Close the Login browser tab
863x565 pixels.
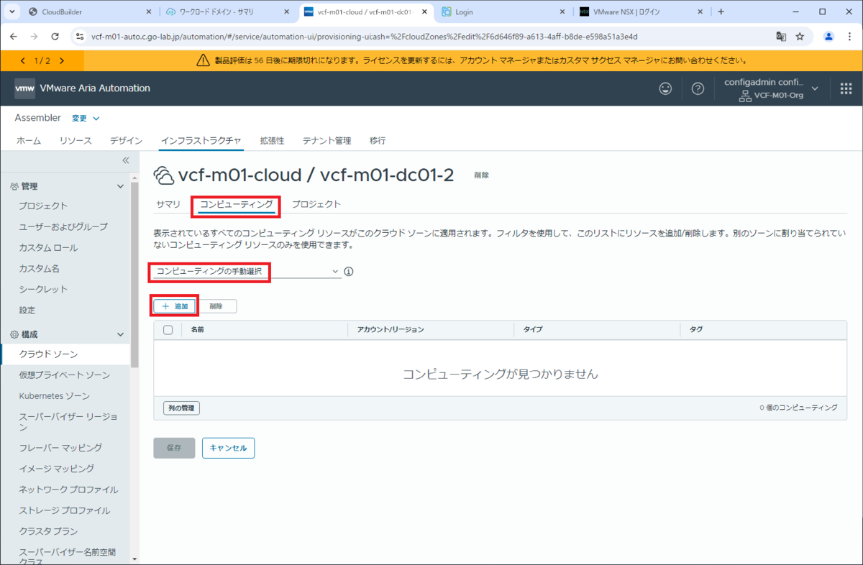562,12
